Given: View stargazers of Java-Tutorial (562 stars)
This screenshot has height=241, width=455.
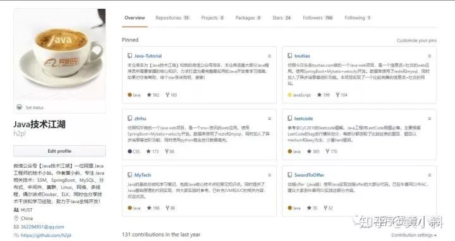Looking at the screenshot, I should [153, 95].
